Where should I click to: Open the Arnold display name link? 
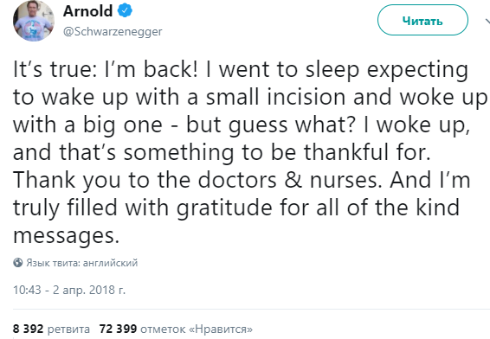click(87, 11)
